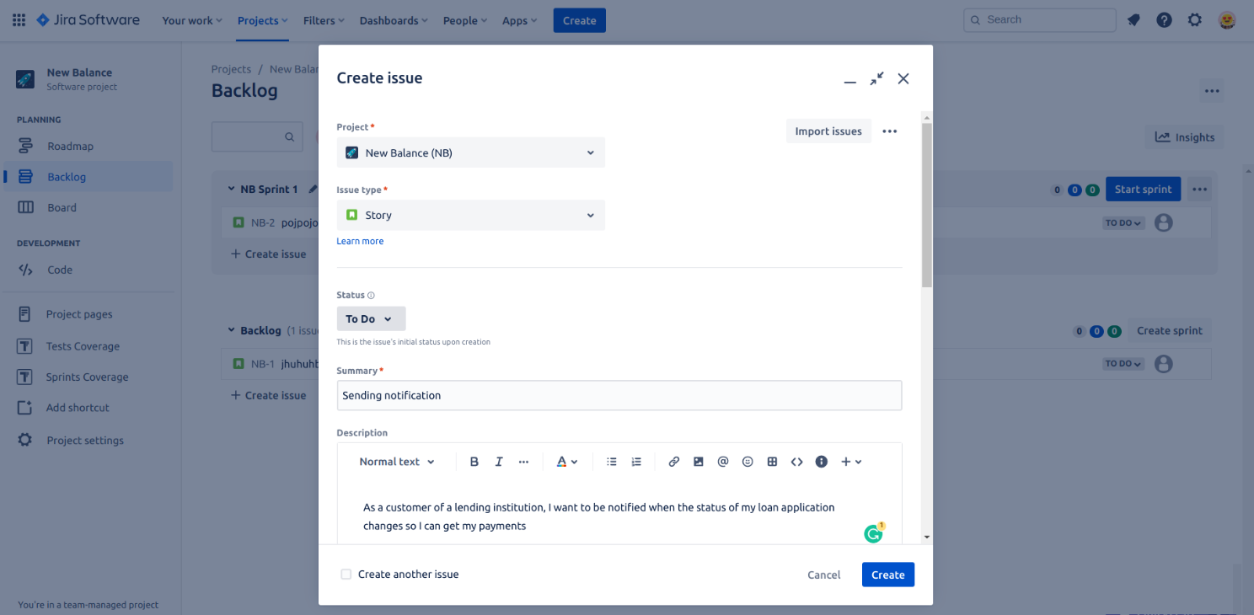Add a code snippet to the description
Image resolution: width=1254 pixels, height=615 pixels.
(x=797, y=461)
